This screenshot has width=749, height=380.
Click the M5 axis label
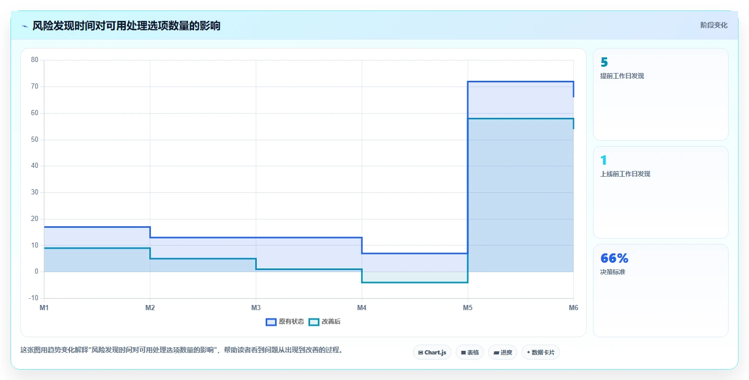click(x=468, y=308)
